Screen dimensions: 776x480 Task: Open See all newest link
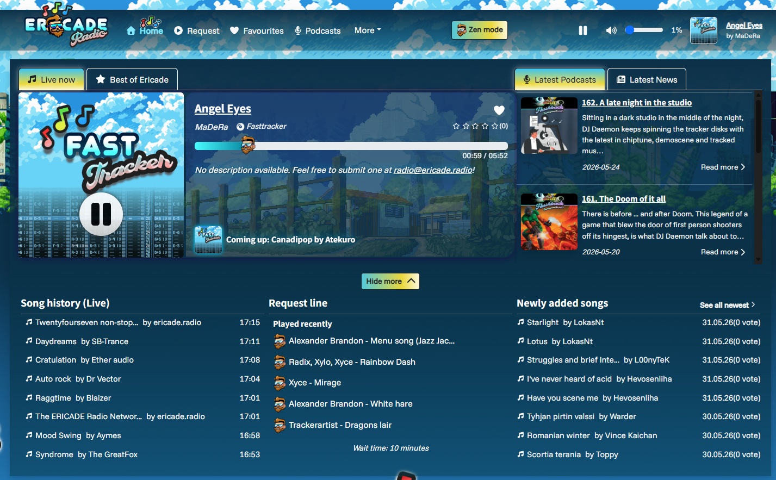(728, 305)
